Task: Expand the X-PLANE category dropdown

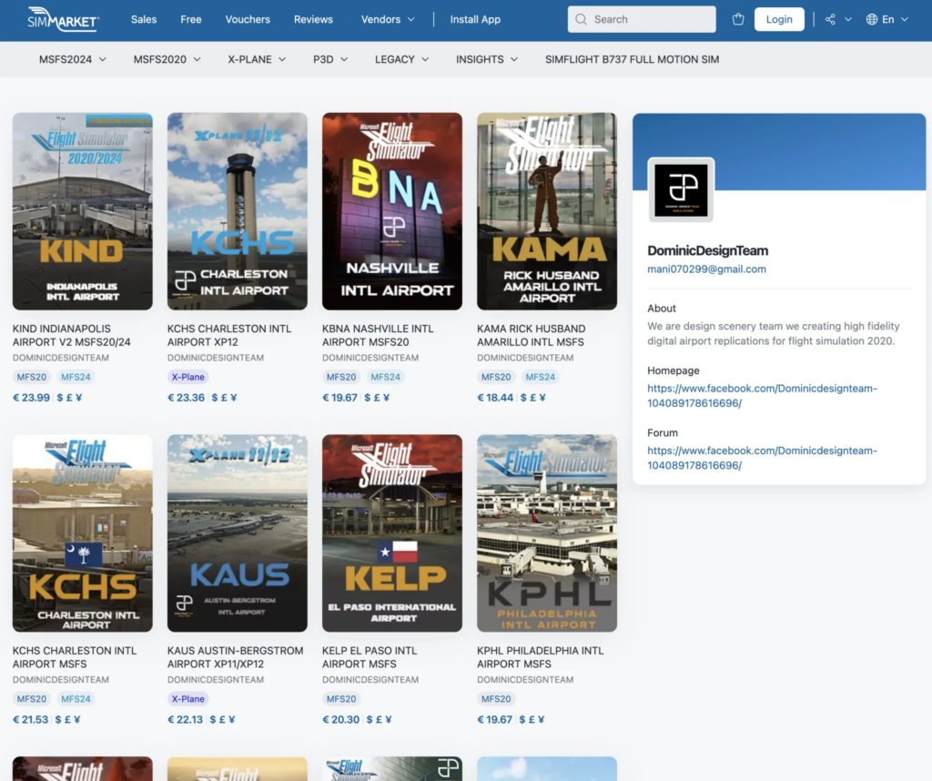Action: pyautogui.click(x=257, y=59)
